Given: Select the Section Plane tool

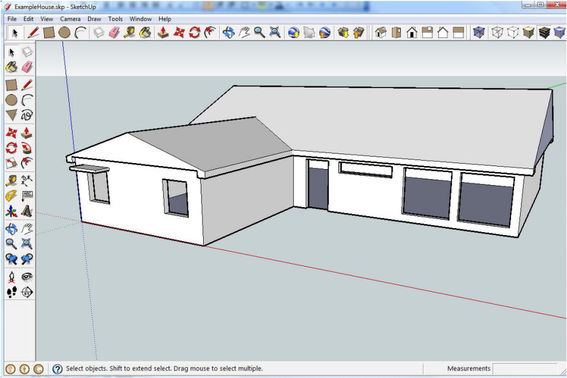Looking at the screenshot, I should 27,292.
